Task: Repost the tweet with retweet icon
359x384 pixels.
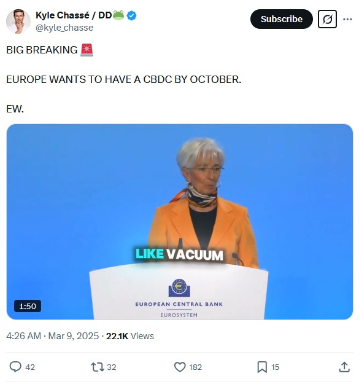Action: click(98, 367)
